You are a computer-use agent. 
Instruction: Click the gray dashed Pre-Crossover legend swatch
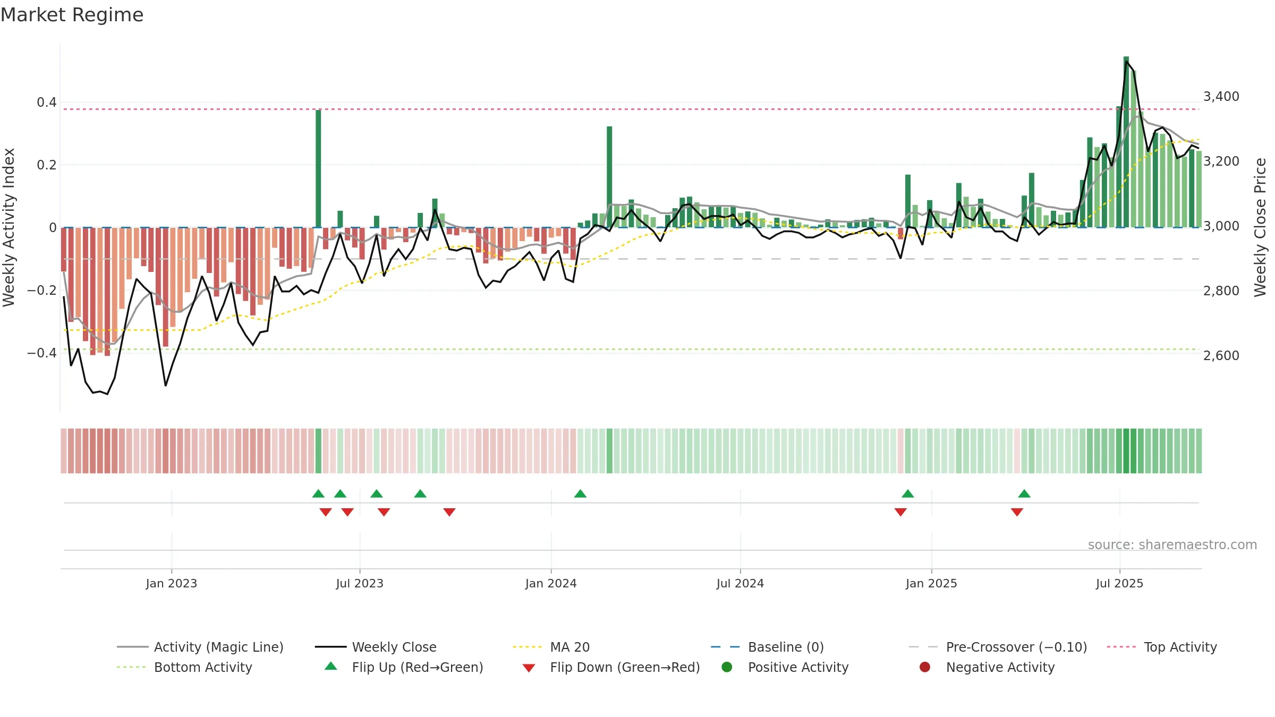[x=923, y=647]
